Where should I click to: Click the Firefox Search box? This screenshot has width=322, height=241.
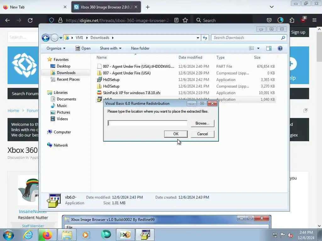coord(223,20)
